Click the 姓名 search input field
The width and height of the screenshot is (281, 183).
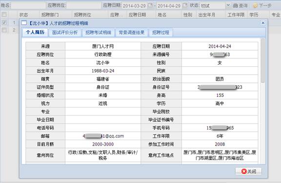click(28, 5)
